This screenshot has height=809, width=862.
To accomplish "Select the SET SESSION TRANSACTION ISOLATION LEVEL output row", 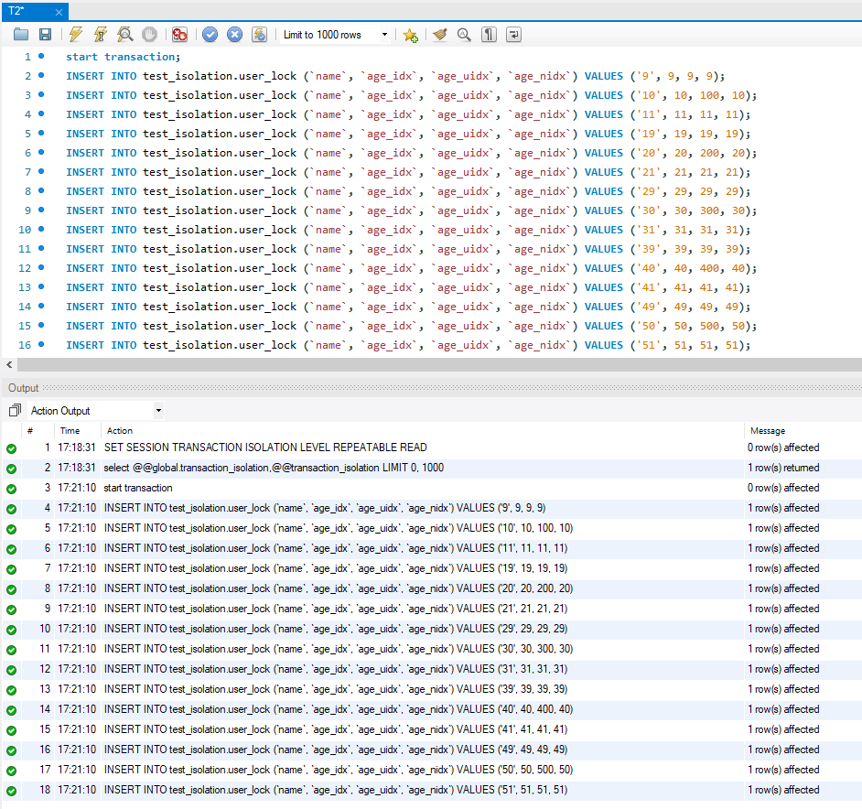I will 432,448.
